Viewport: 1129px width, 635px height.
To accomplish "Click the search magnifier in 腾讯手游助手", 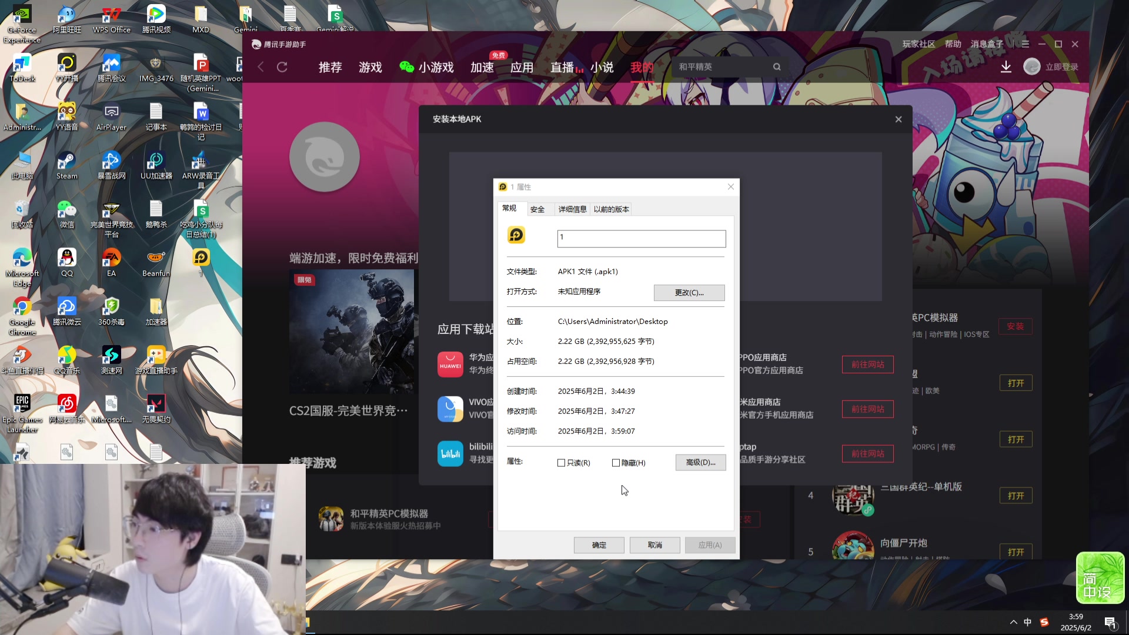I will point(777,67).
